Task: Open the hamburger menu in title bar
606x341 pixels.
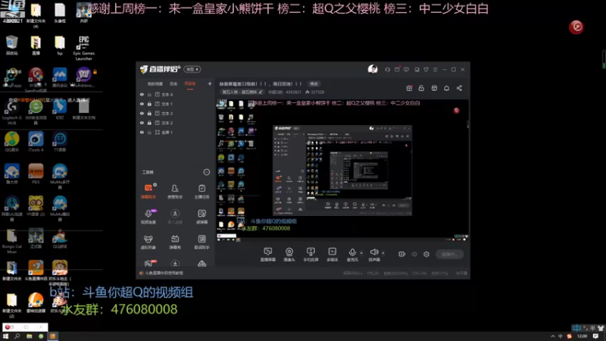Action: [435, 70]
